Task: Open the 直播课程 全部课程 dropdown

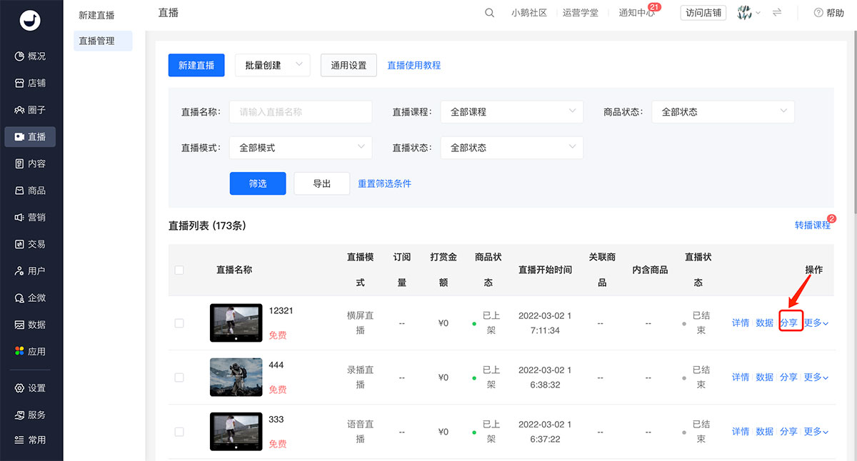Action: click(x=511, y=112)
